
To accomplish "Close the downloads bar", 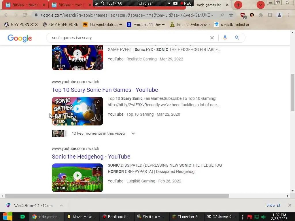I will coord(290,205).
